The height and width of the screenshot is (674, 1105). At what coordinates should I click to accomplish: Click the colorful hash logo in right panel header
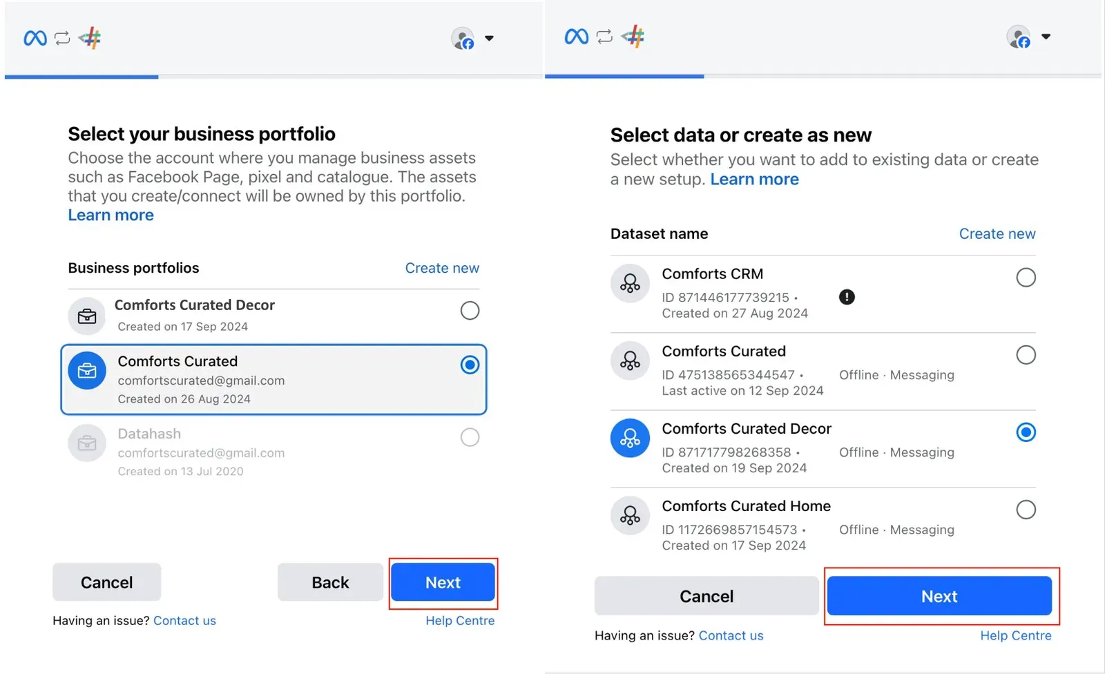(633, 36)
